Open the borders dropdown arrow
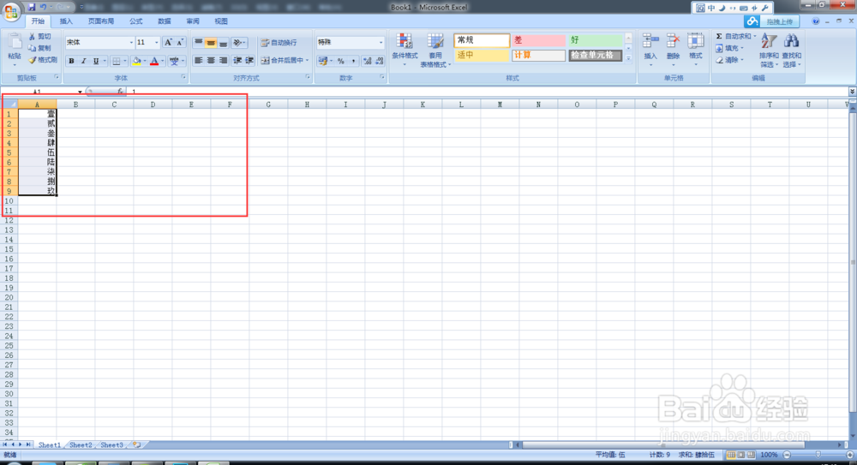The height and width of the screenshot is (465, 857). pos(124,61)
